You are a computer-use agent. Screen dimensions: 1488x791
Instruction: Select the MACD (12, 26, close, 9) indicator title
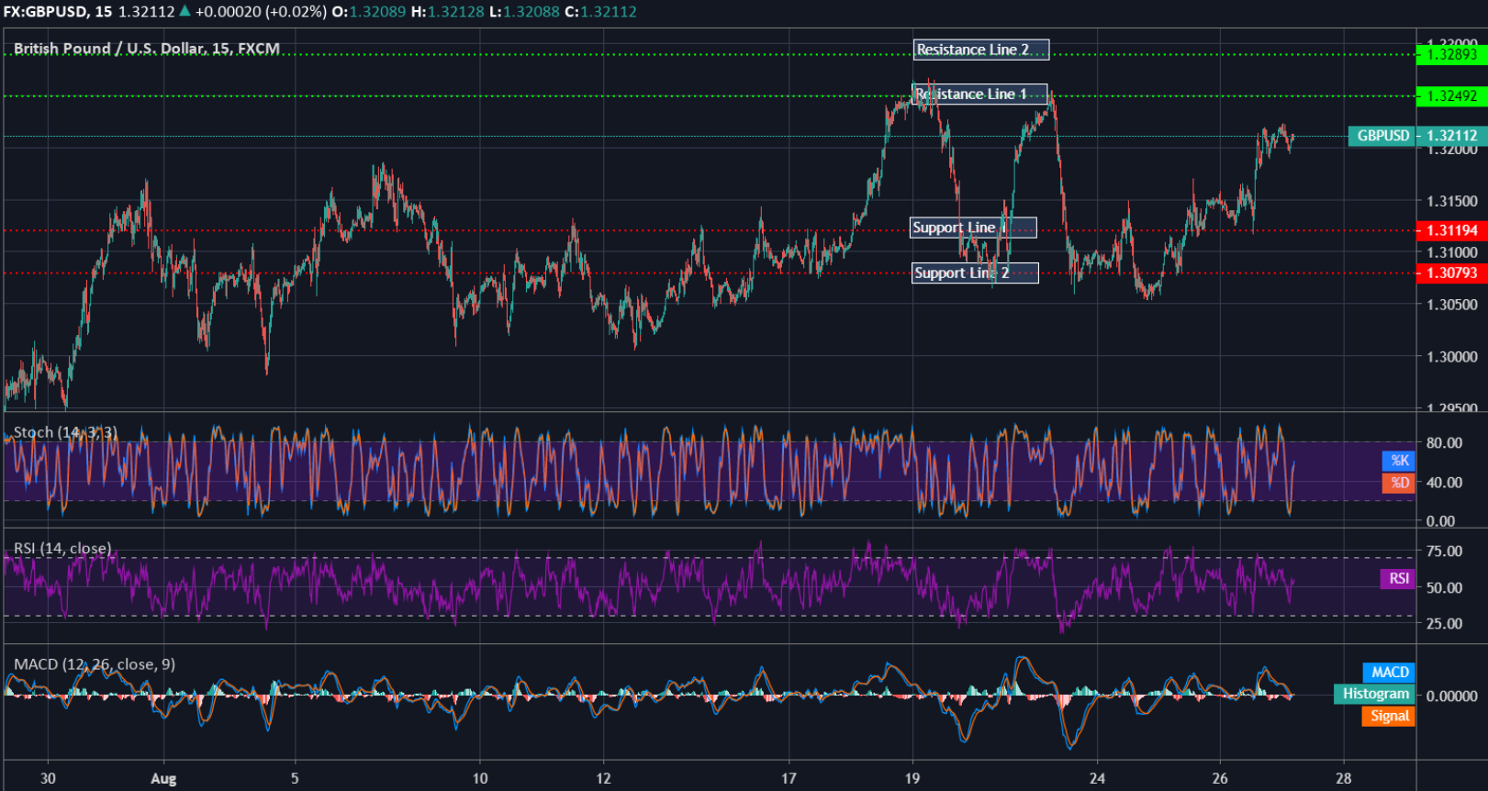click(95, 664)
